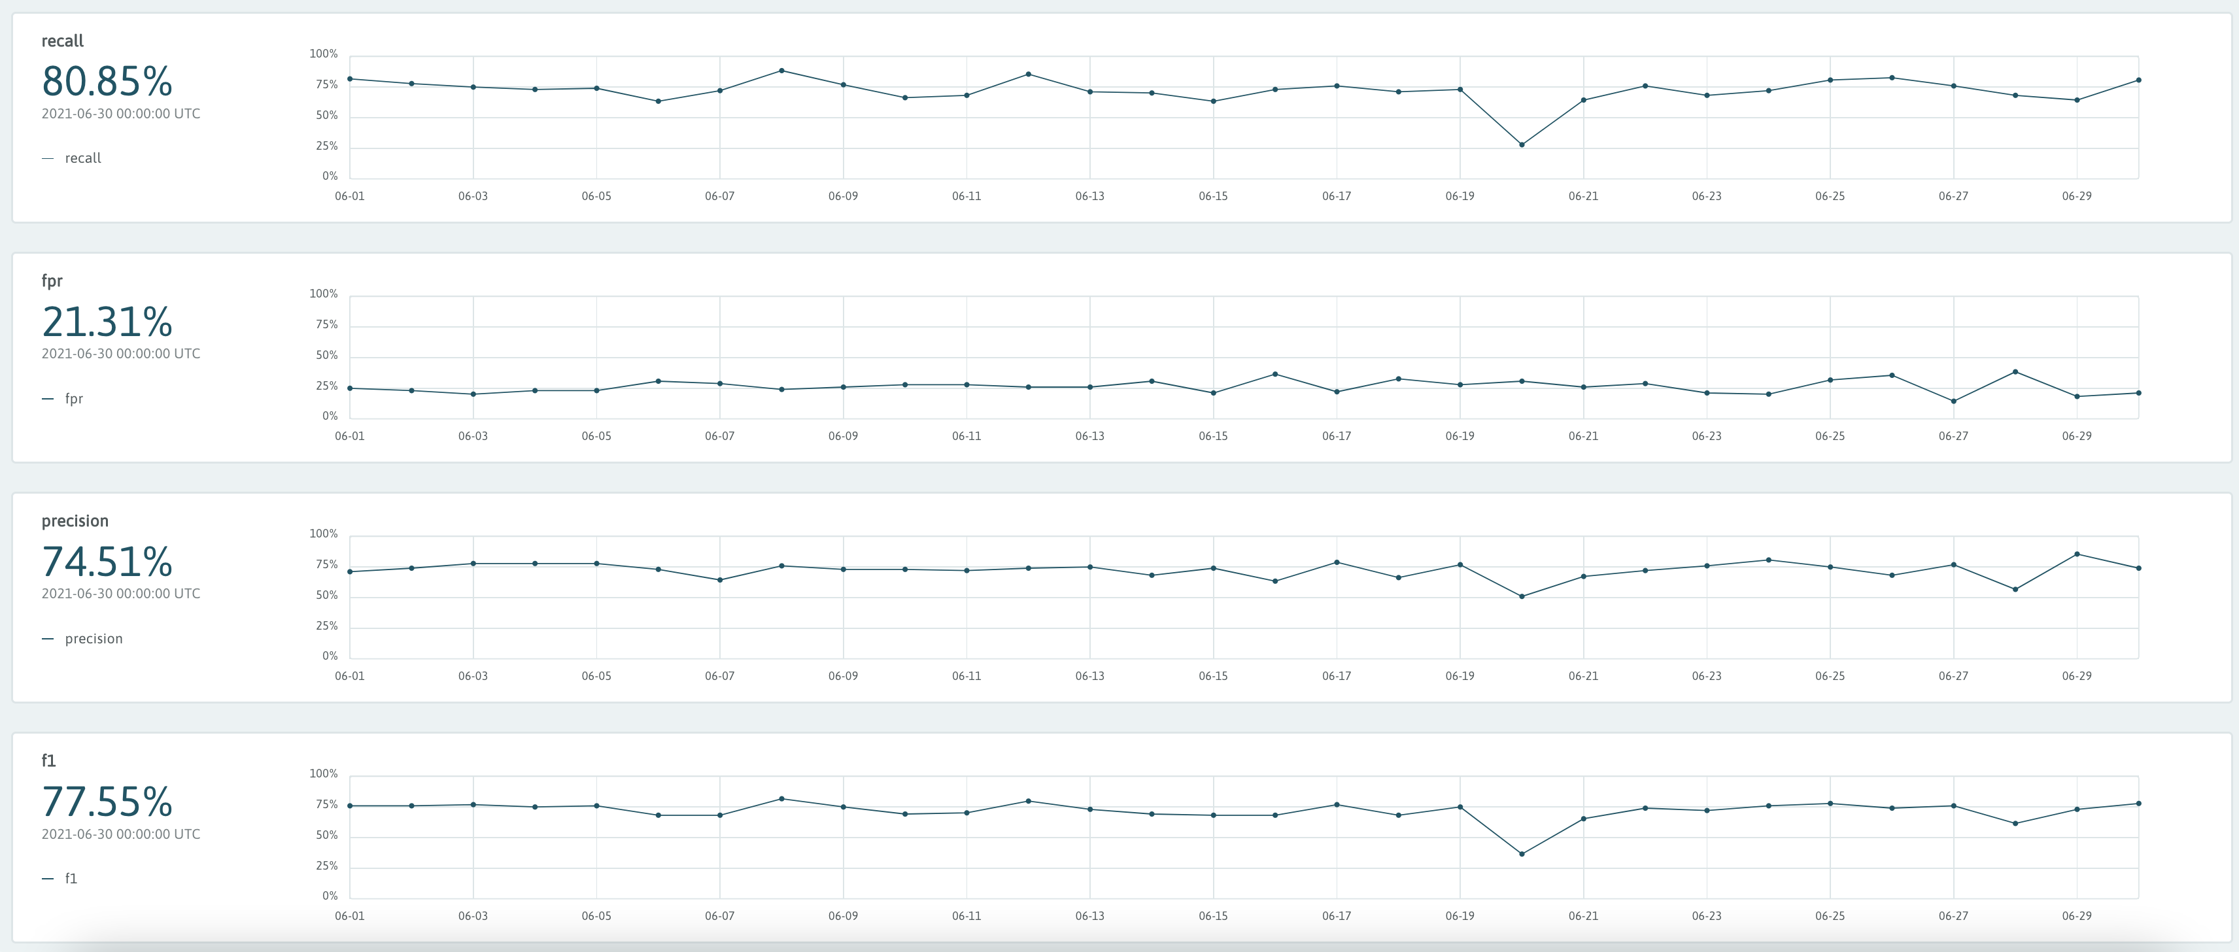Select the final recall data point on 06-30

click(x=2138, y=80)
